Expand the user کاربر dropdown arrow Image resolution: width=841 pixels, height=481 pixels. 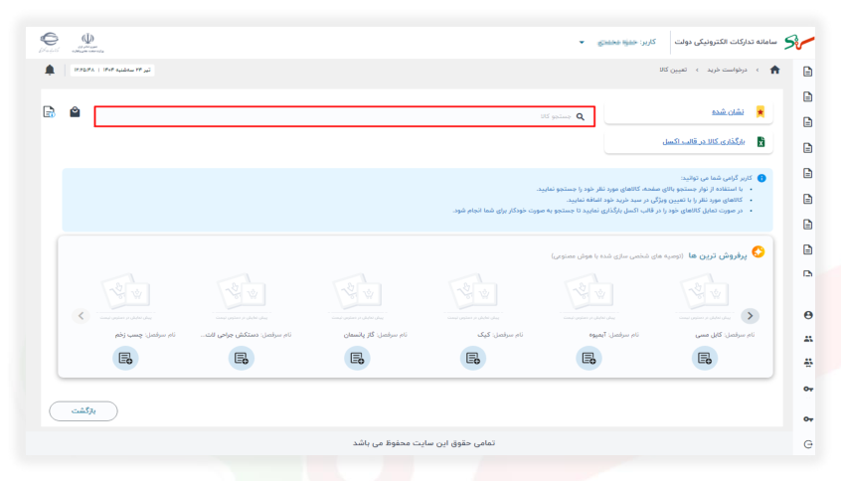(x=582, y=43)
